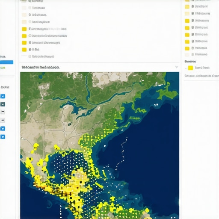Collapse the map panel with its header arrow

[x=177, y=67]
